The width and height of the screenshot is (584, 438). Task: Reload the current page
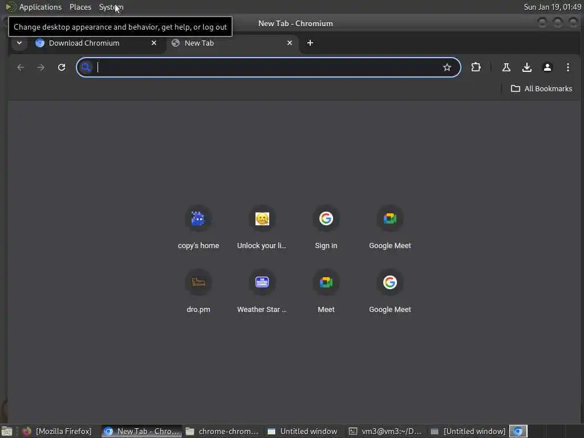(x=62, y=67)
